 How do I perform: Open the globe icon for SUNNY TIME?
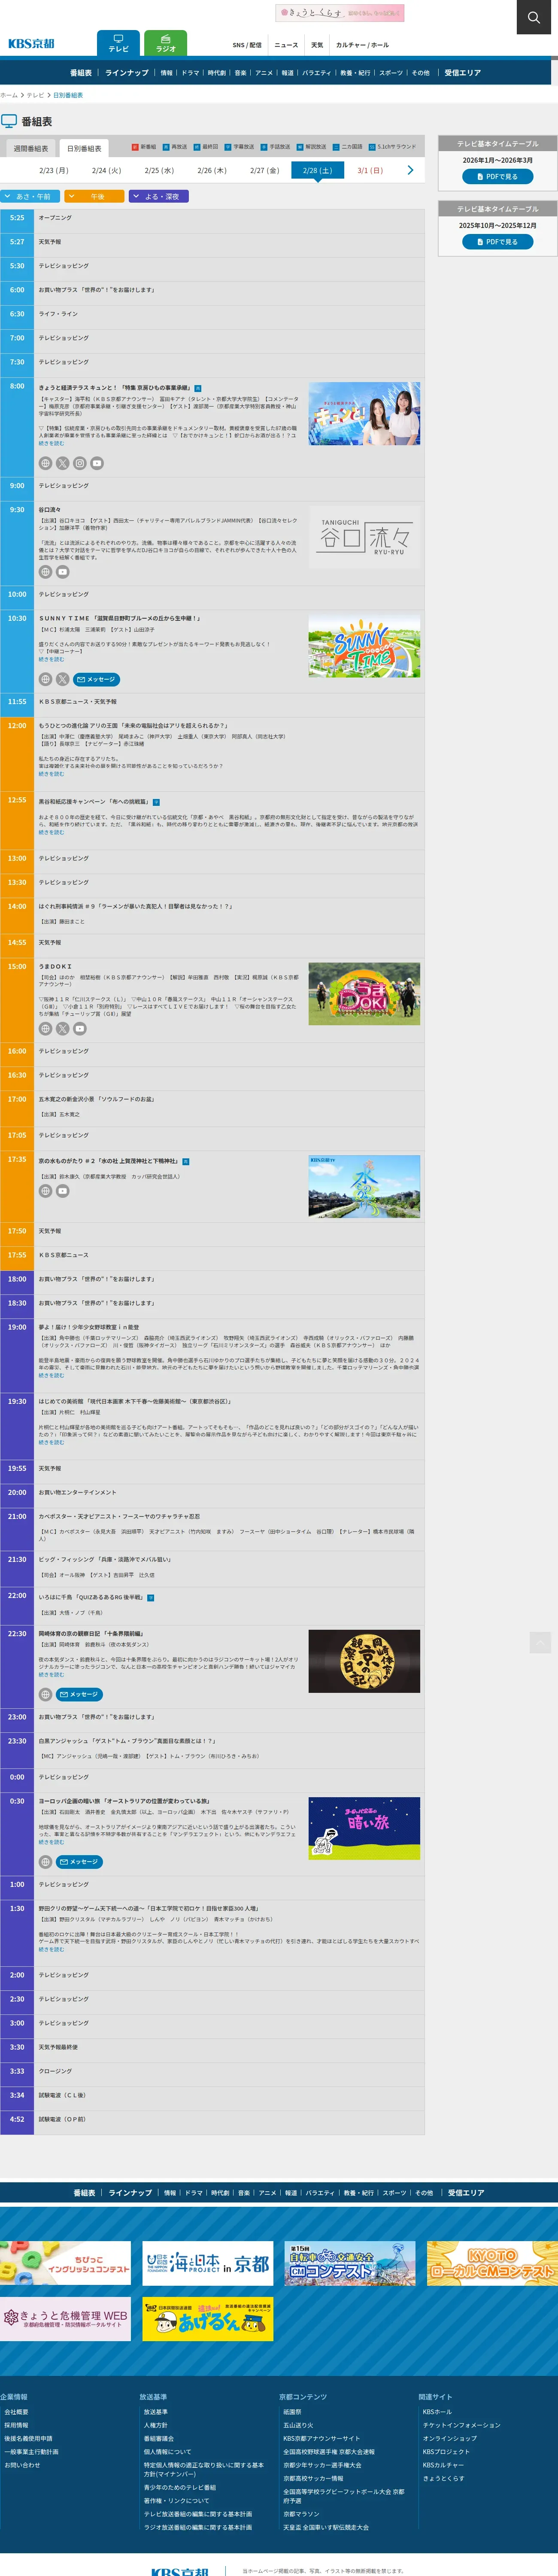[45, 679]
